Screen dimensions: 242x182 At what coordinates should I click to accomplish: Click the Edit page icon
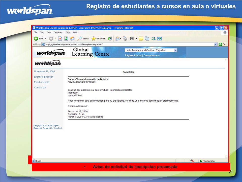click(x=132, y=38)
